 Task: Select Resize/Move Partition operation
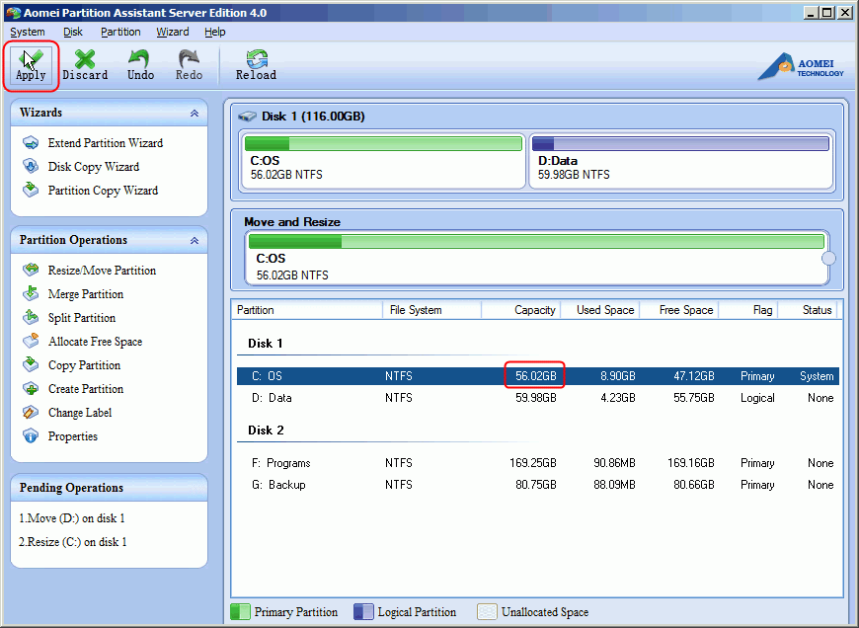(101, 271)
